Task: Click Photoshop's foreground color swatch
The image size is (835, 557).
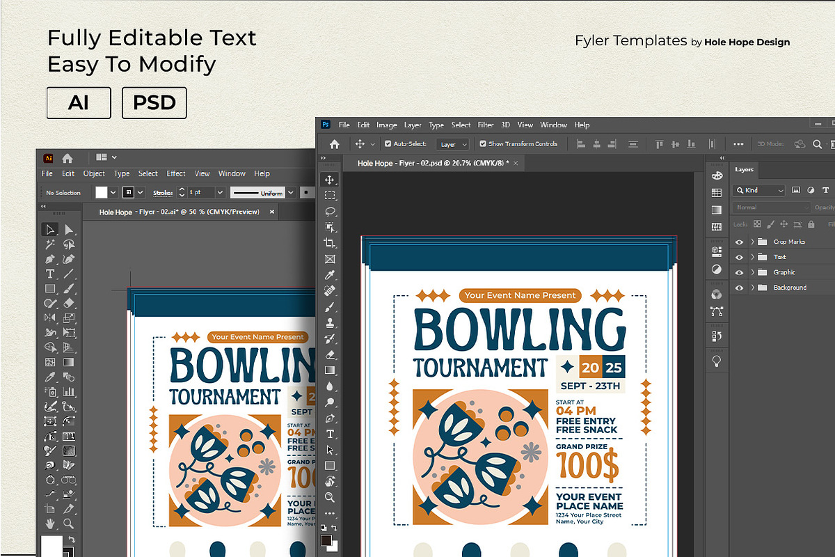Action: click(x=326, y=540)
